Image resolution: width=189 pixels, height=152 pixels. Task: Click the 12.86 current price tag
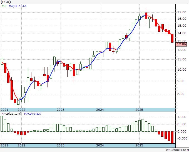coord(182,44)
